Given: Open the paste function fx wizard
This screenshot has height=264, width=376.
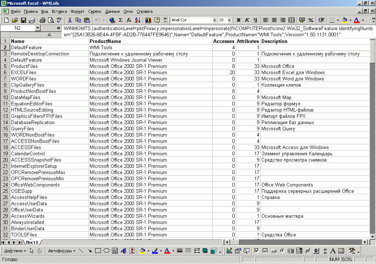Looking at the screenshot, I should 129,20.
